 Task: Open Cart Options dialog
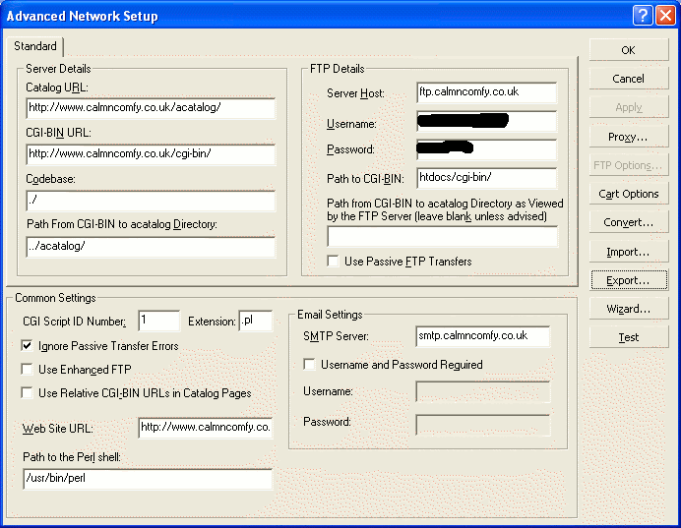coord(628,194)
